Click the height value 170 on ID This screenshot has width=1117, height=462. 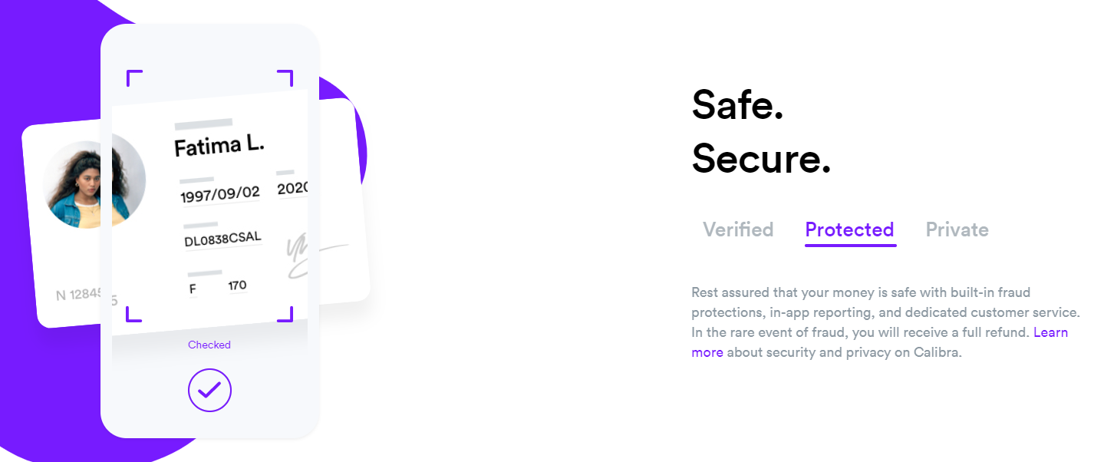[x=237, y=285]
